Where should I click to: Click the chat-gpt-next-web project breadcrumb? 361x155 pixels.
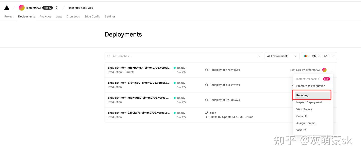(x=81, y=8)
